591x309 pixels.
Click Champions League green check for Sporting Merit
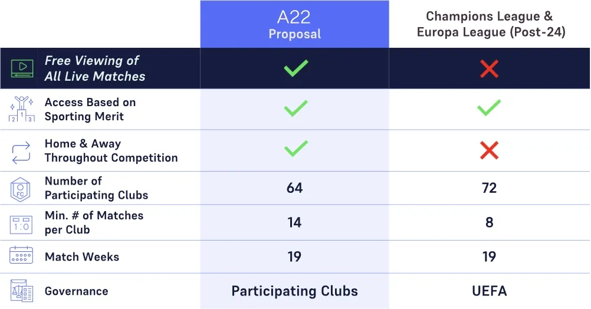pos(489,109)
